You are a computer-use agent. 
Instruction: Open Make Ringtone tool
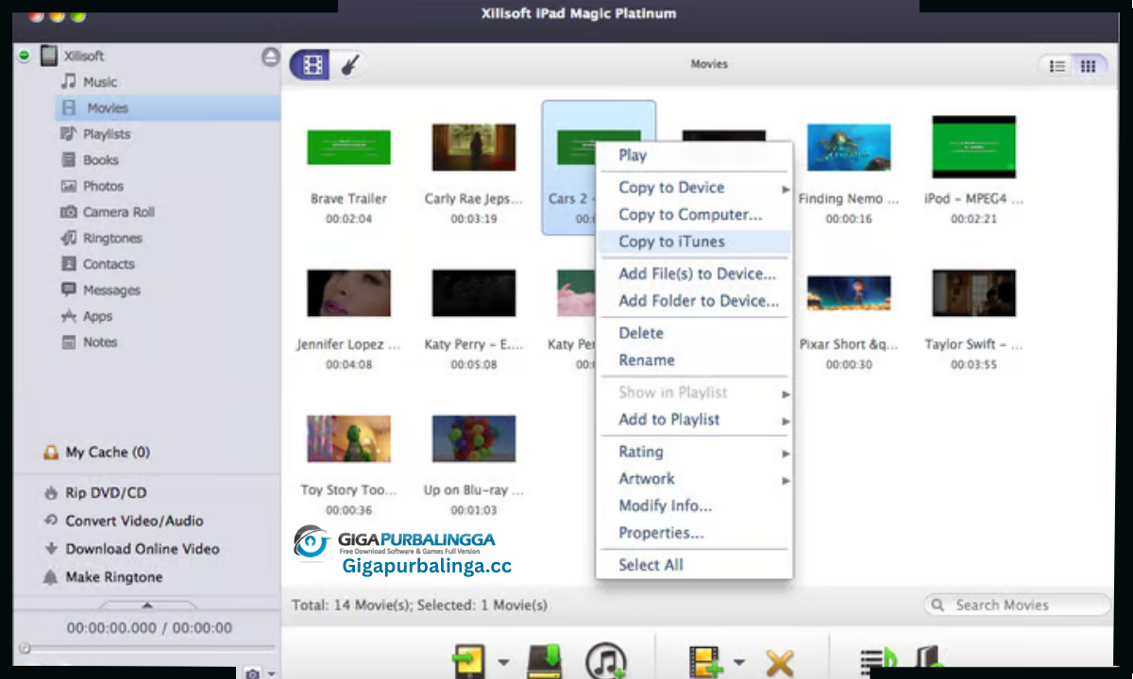click(103, 577)
